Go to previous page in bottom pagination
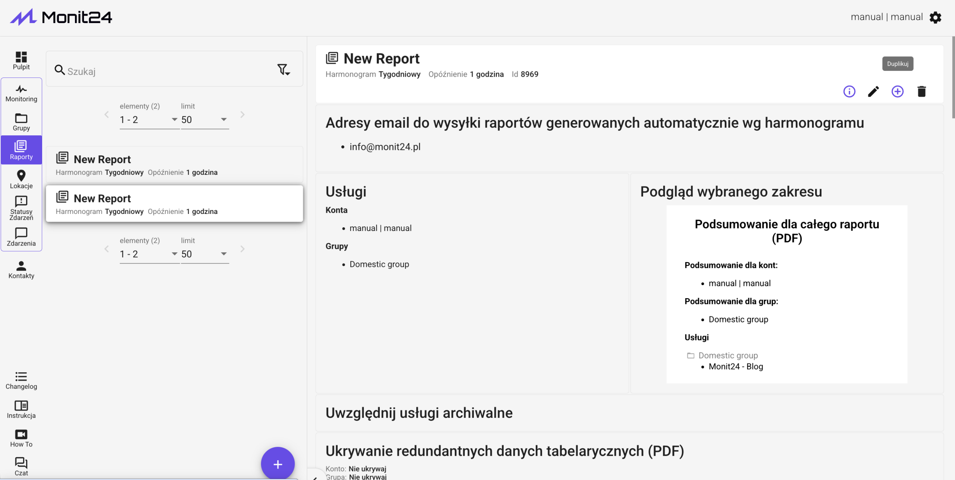Viewport: 955px width, 480px height. (x=107, y=249)
